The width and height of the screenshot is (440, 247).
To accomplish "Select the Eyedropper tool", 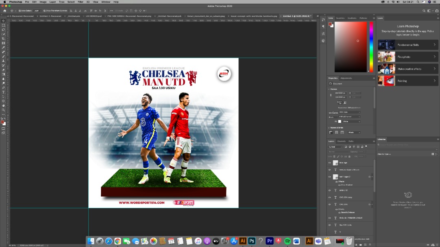I will click(x=3, y=48).
